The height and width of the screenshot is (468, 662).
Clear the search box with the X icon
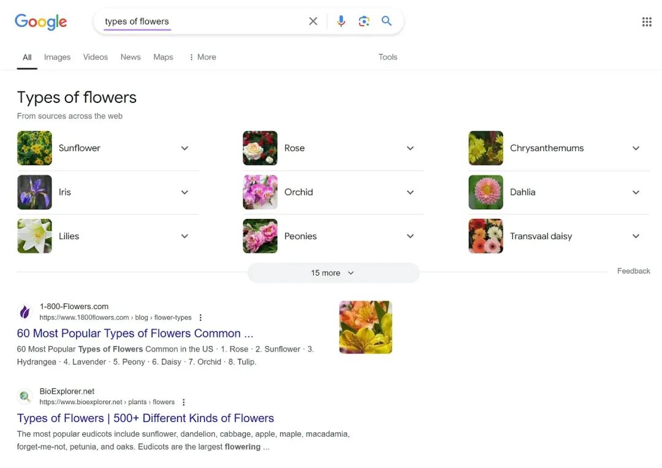[313, 21]
